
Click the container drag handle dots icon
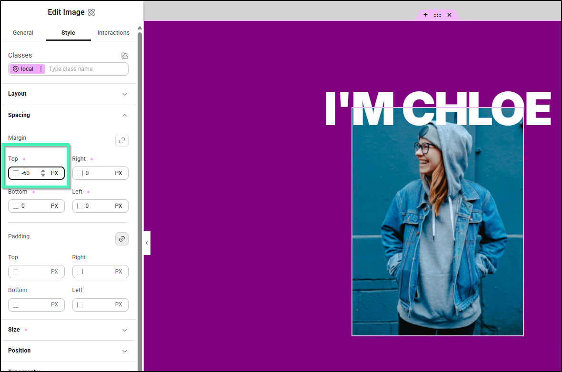click(437, 15)
